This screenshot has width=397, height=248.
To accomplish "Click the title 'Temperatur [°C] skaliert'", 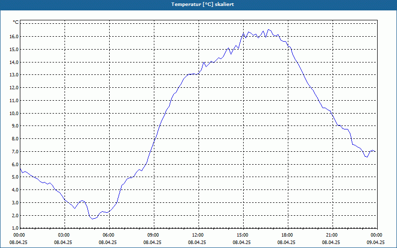I will pyautogui.click(x=202, y=4).
